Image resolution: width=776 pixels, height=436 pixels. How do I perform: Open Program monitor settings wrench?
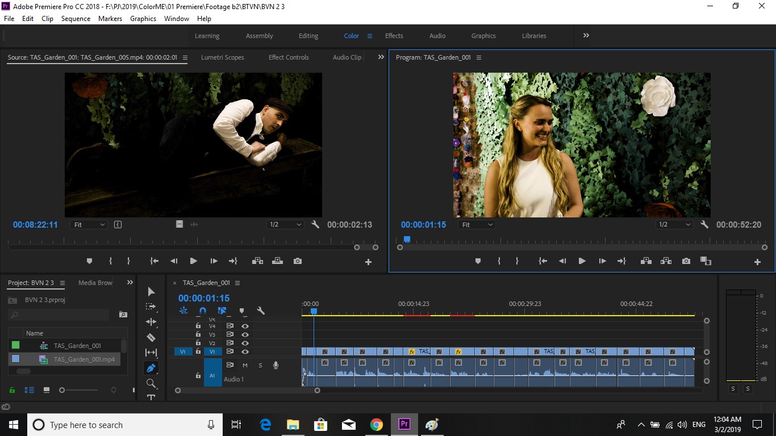704,225
